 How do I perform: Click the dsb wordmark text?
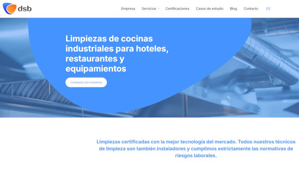(25, 9)
